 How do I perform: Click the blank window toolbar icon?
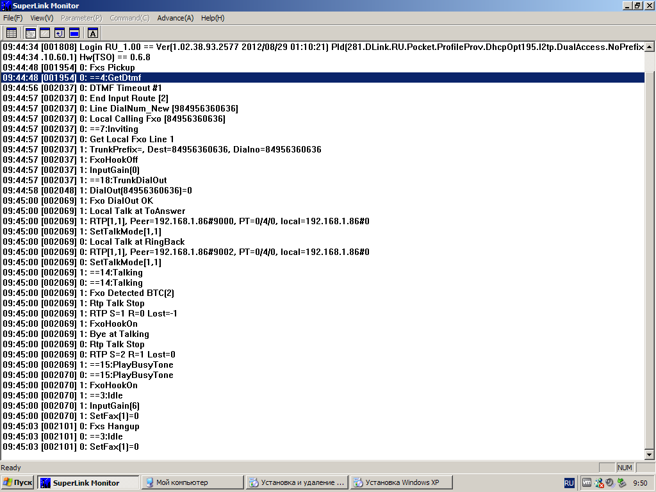pyautogui.click(x=45, y=33)
